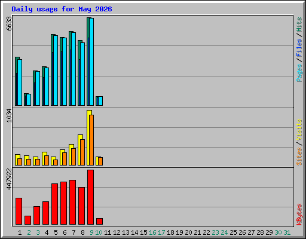The height and width of the screenshot is (239, 306).
Task: Click the Sites legend label
Action: pyautogui.click(x=299, y=157)
